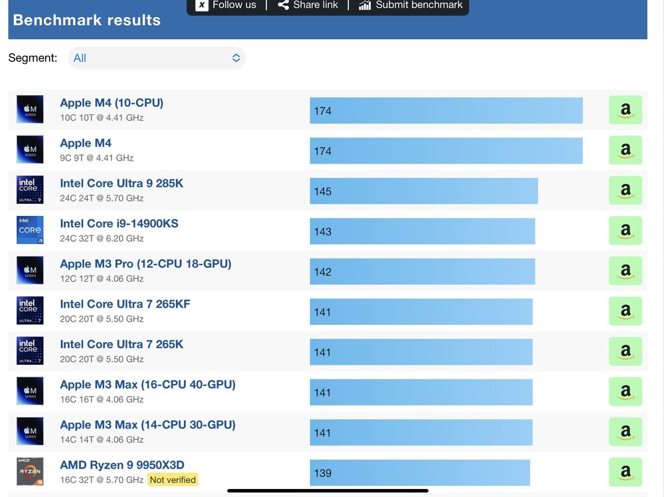Click Apple M series logo for Apple M4 9C

click(30, 149)
